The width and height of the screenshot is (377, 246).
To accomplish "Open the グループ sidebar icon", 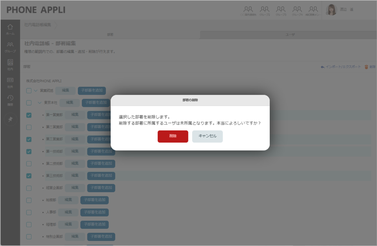I will tap(10, 47).
